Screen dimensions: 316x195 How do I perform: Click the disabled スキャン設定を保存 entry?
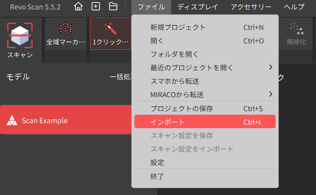click(205, 136)
